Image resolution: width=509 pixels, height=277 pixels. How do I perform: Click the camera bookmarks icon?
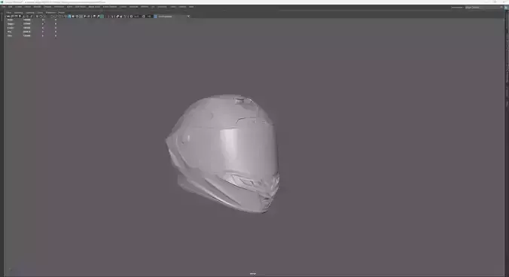(20, 17)
